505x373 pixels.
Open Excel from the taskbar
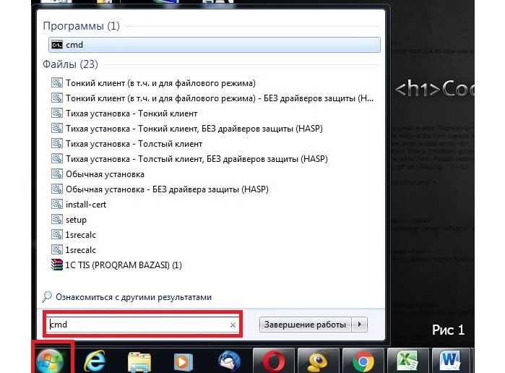(407, 361)
